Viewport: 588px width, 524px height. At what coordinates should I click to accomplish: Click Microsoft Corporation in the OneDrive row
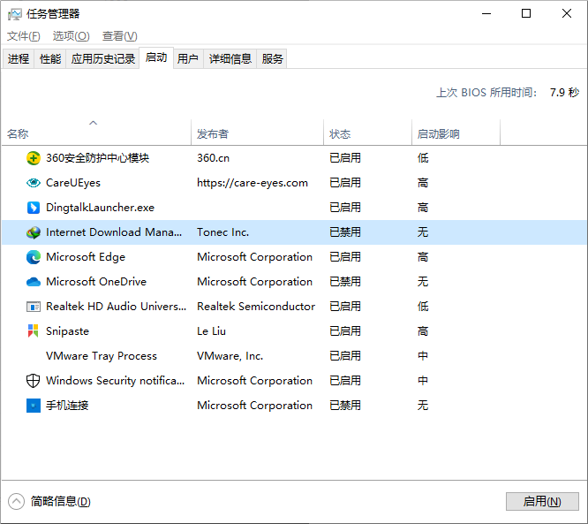pyautogui.click(x=254, y=282)
